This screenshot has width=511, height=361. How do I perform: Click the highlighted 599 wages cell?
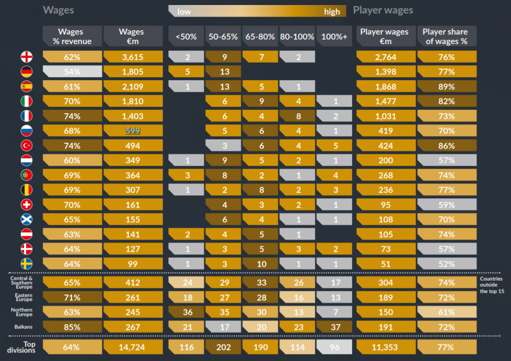(132, 131)
